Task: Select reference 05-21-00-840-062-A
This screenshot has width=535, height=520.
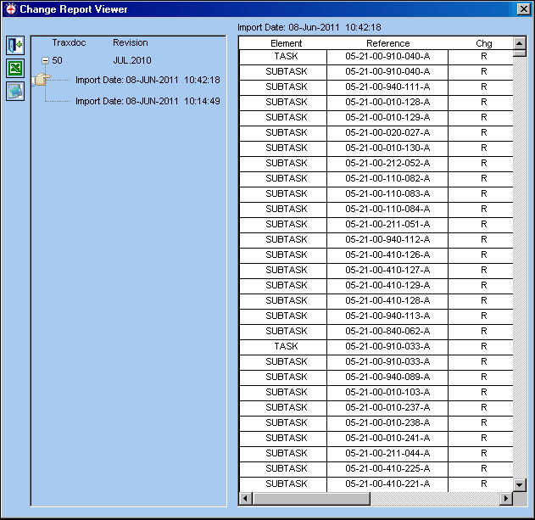Action: point(387,331)
